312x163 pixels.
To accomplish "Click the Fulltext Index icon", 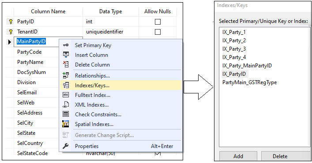I will coord(66,95).
